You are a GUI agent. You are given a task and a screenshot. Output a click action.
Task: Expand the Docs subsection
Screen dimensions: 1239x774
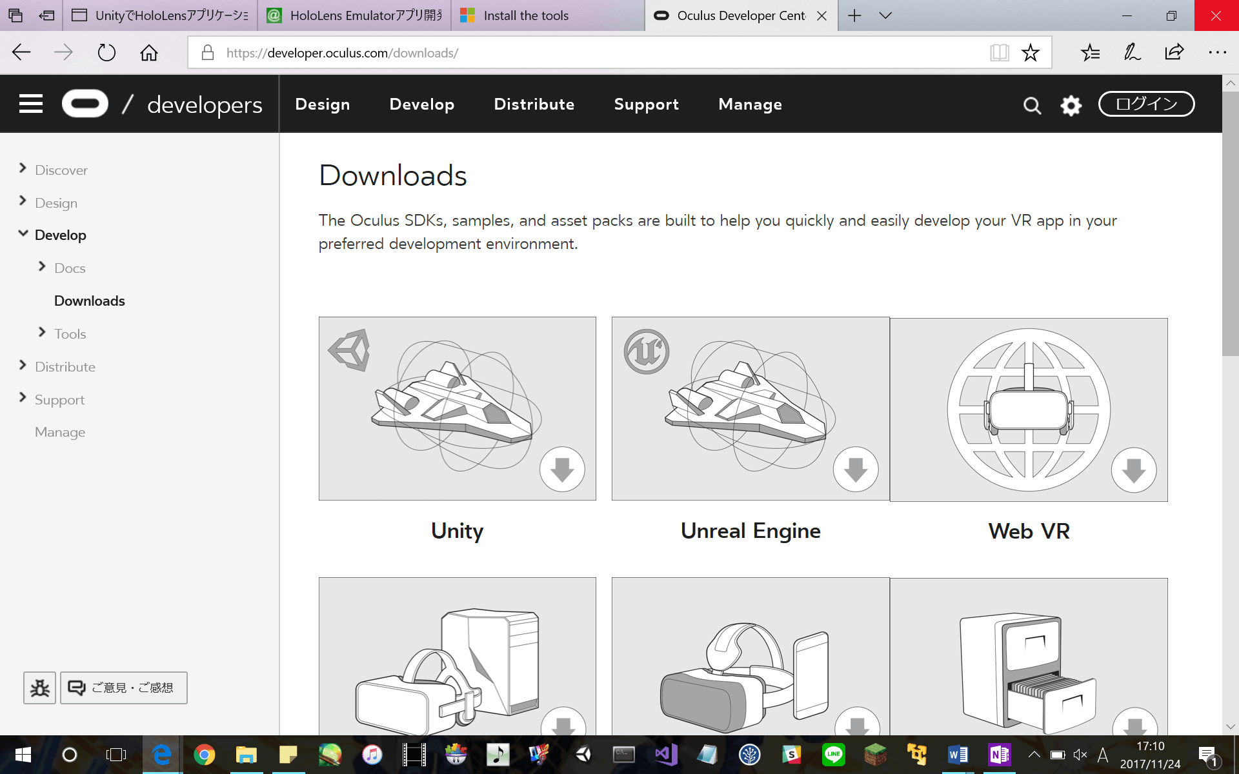point(43,266)
